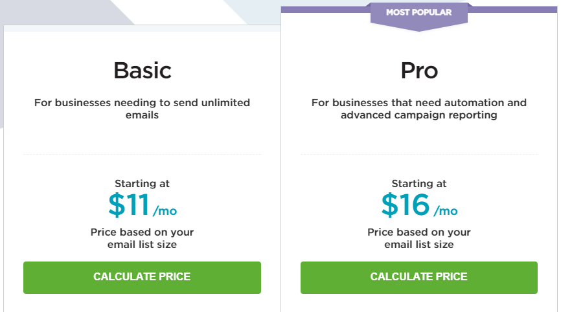This screenshot has height=312, width=561.
Task: Click the email list size note under $16
Action: click(x=419, y=238)
